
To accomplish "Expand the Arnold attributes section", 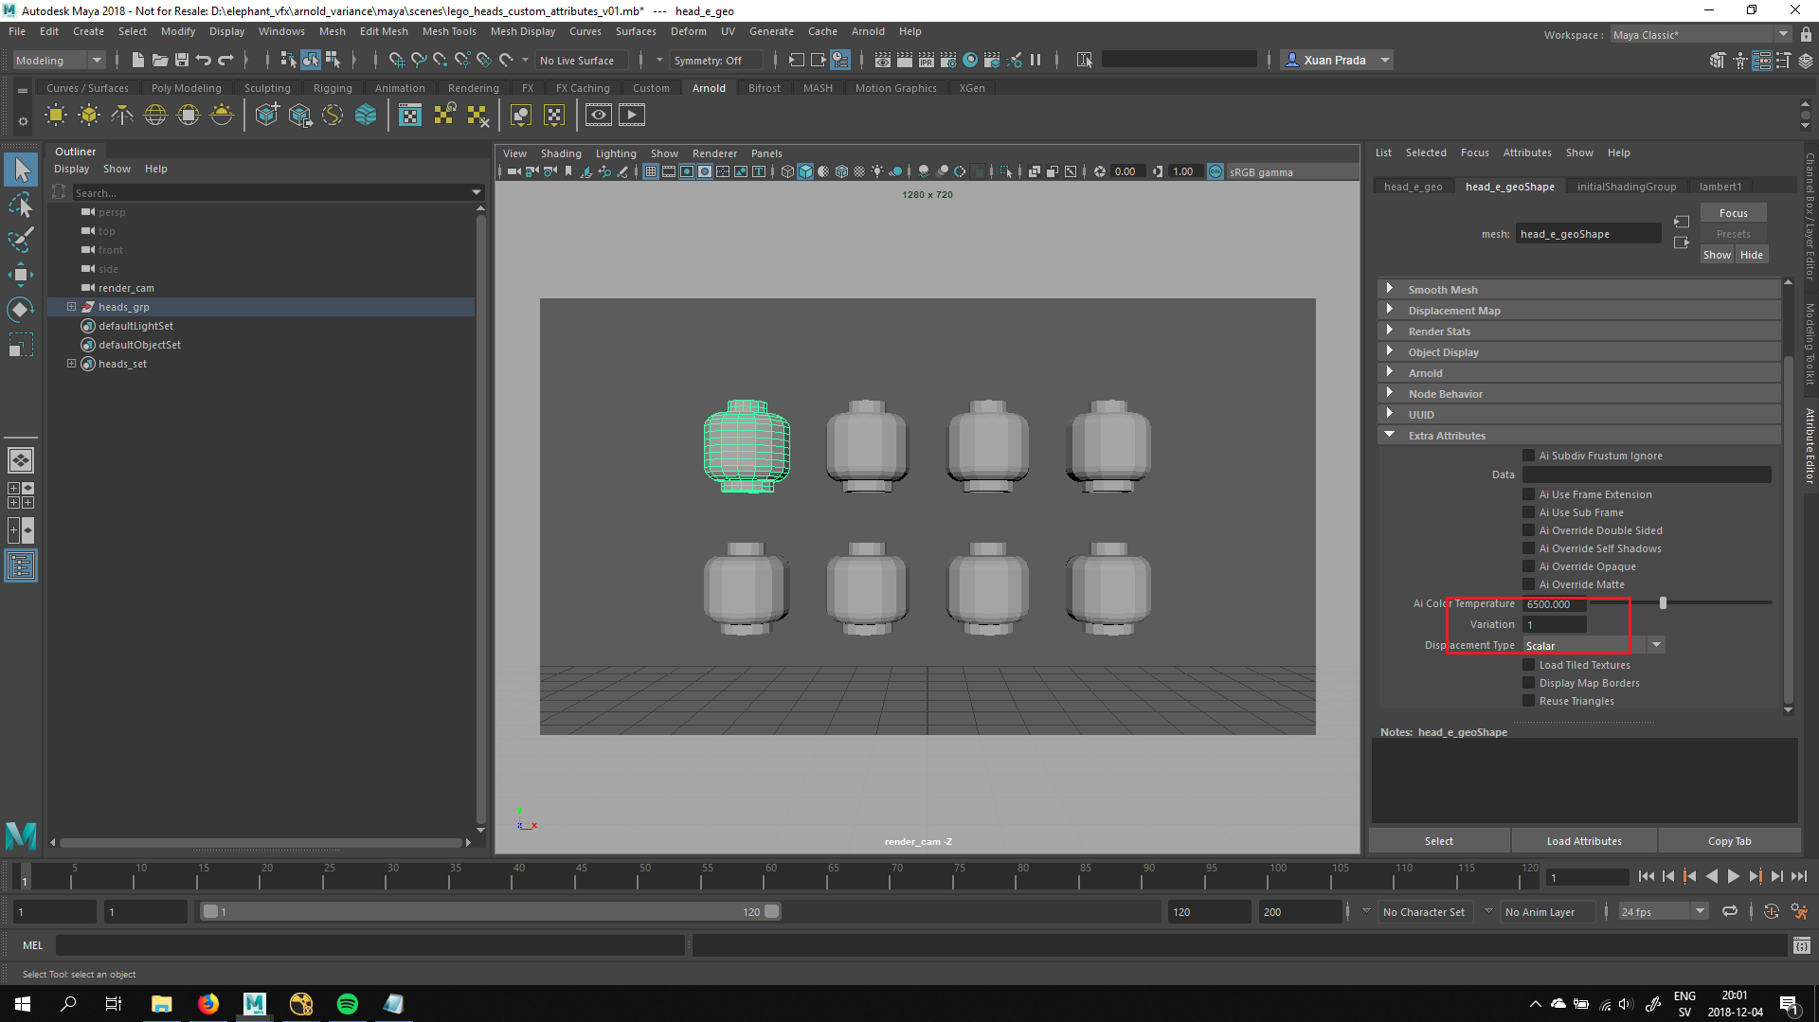I will (1579, 372).
